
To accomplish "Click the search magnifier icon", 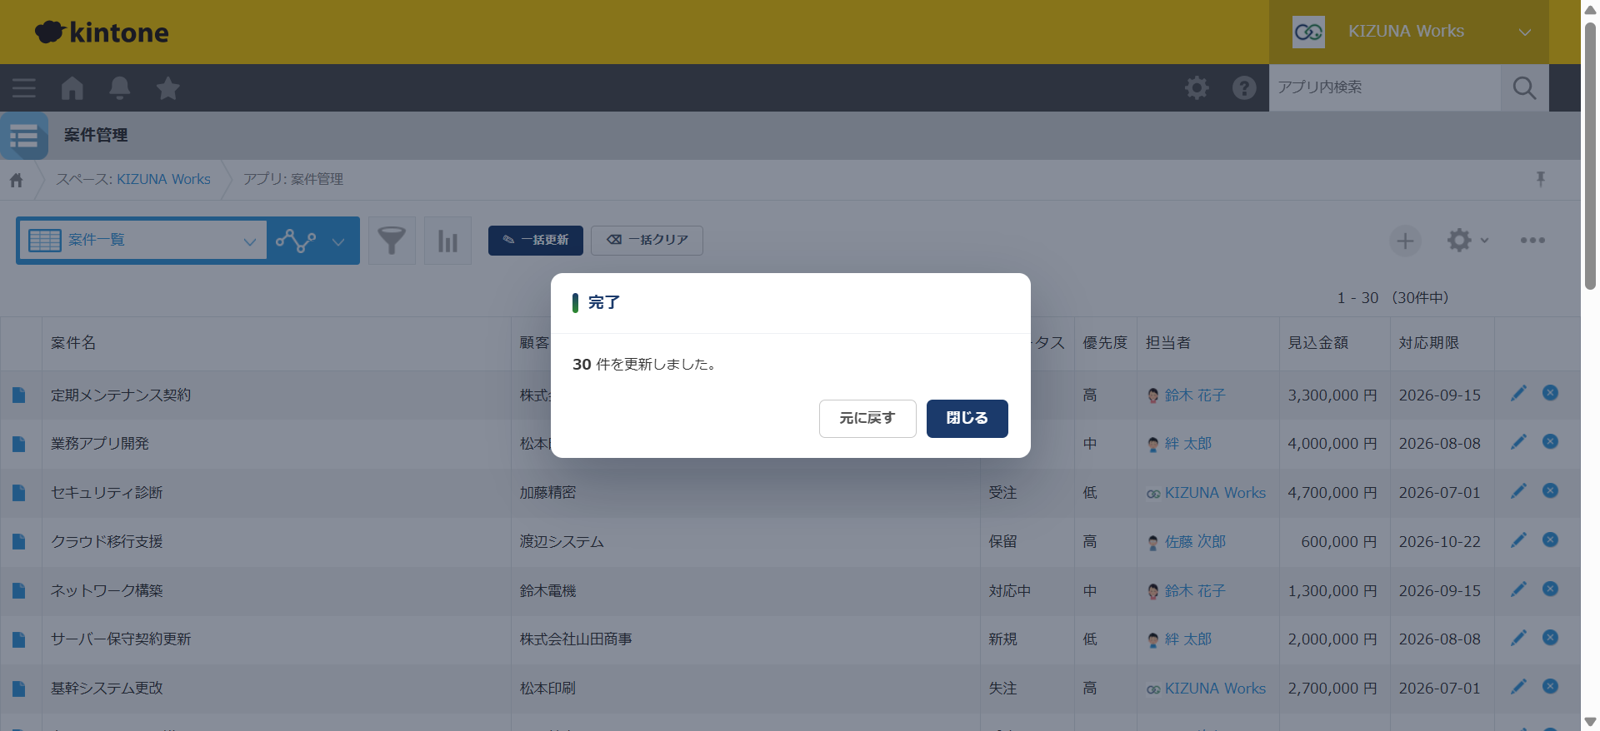I will click(1524, 87).
